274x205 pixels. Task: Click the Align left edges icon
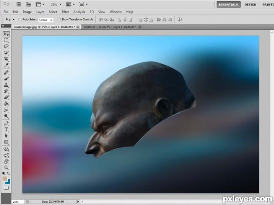point(119,20)
